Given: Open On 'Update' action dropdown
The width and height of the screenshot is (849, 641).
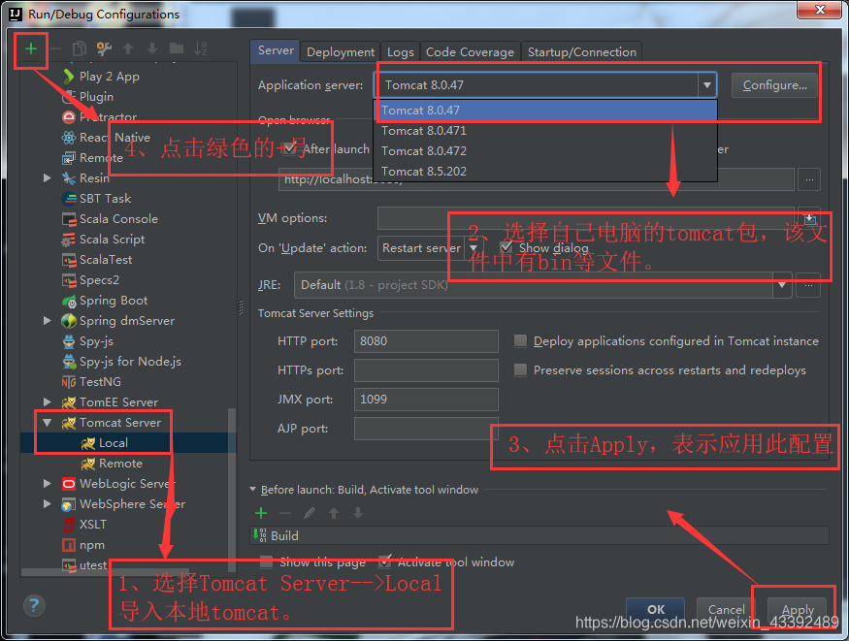Looking at the screenshot, I should coord(473,247).
